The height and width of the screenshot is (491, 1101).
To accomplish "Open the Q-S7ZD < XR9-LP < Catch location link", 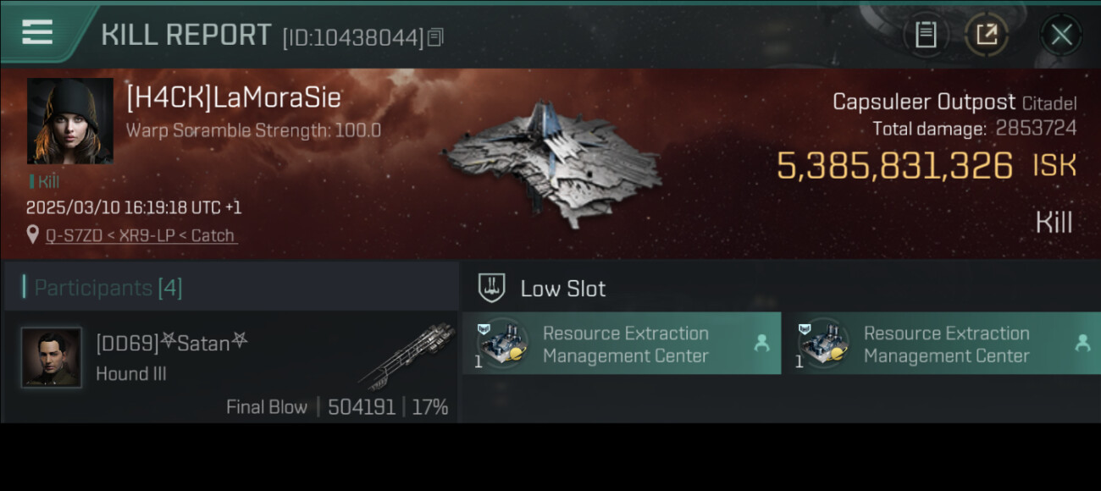I will 141,235.
